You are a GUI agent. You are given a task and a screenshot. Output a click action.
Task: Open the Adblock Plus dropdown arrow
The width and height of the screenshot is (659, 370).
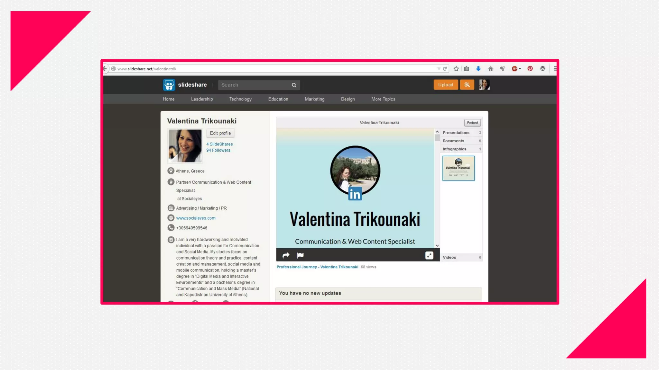[x=520, y=69]
